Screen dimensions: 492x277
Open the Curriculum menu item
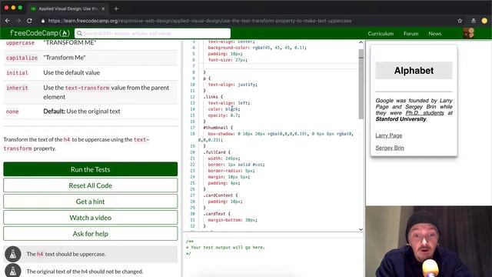381,33
